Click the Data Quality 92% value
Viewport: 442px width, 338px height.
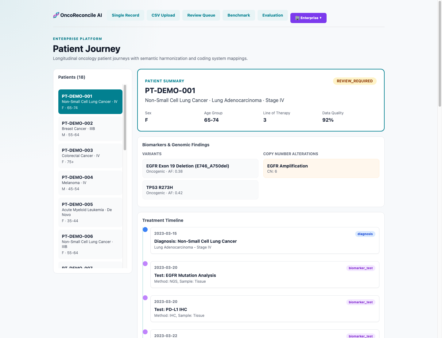328,120
